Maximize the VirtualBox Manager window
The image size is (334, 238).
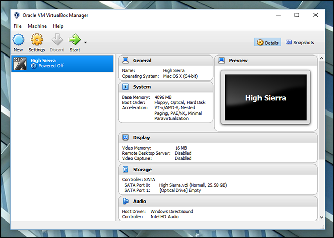tap(296, 15)
